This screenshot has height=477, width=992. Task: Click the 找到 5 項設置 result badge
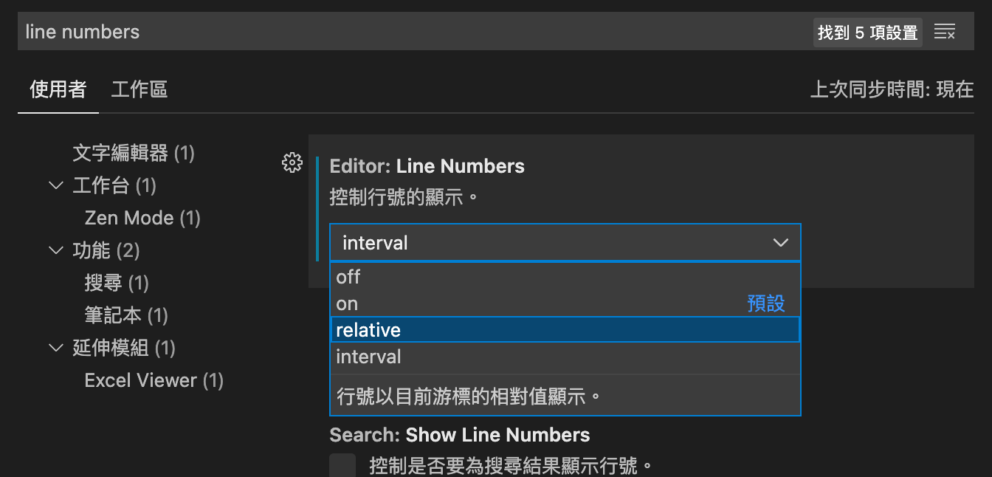pyautogui.click(x=867, y=32)
